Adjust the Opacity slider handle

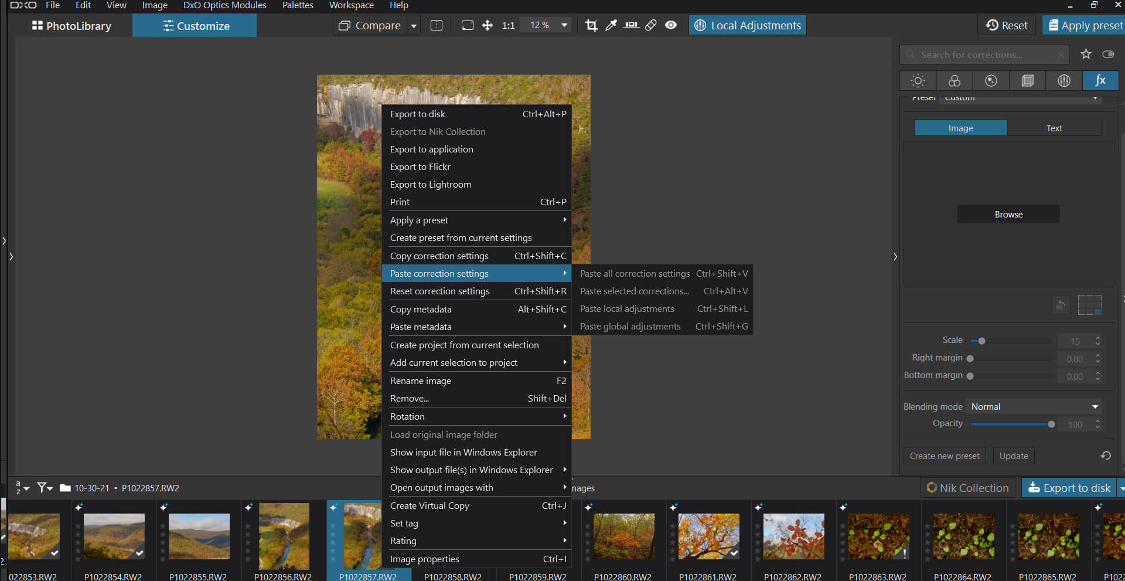[x=1051, y=424]
